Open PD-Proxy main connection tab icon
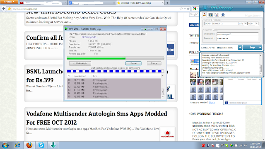The width and height of the screenshot is (265, 149). 205,15
